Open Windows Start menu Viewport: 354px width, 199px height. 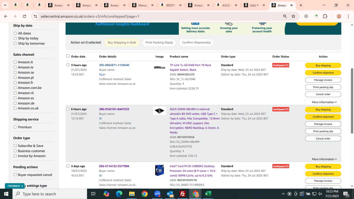pos(6,194)
